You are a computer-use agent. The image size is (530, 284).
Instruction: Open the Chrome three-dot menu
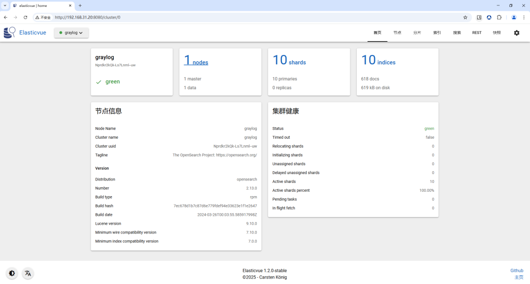pyautogui.click(x=524, y=17)
